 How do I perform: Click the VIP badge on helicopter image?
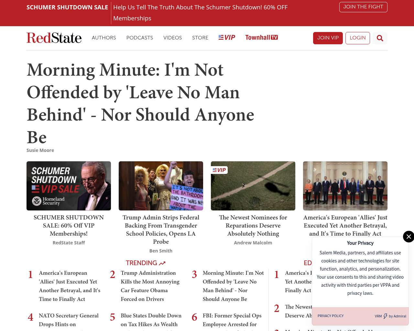tap(219, 170)
